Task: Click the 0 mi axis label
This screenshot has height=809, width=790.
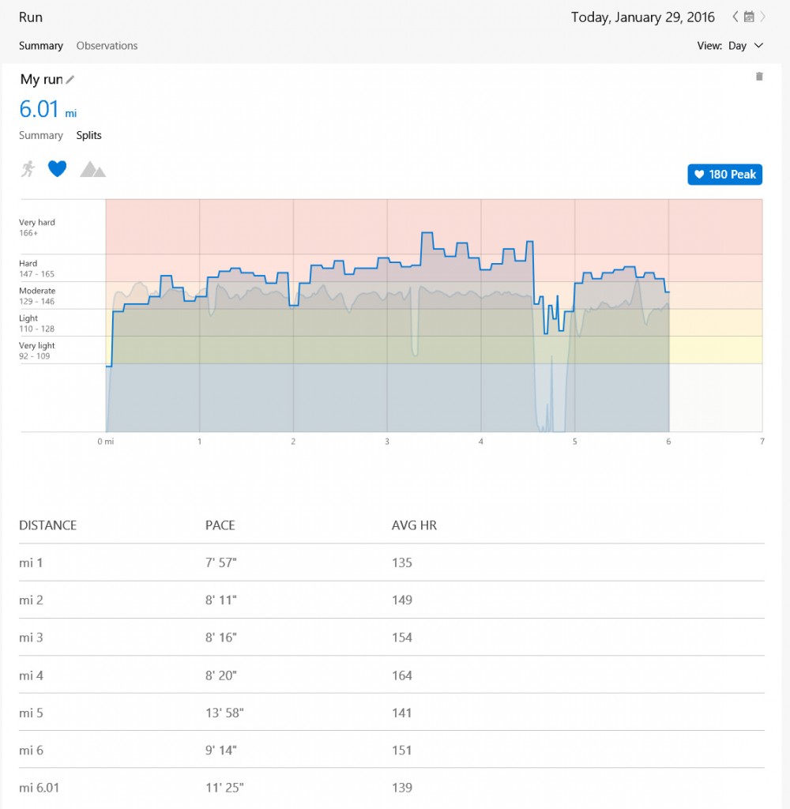Action: pos(106,442)
